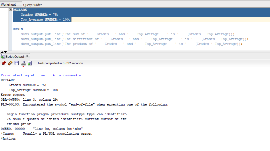Open the Script Output tab icon
Image resolution: width=270 pixels, height=151 pixels.
(3, 56)
